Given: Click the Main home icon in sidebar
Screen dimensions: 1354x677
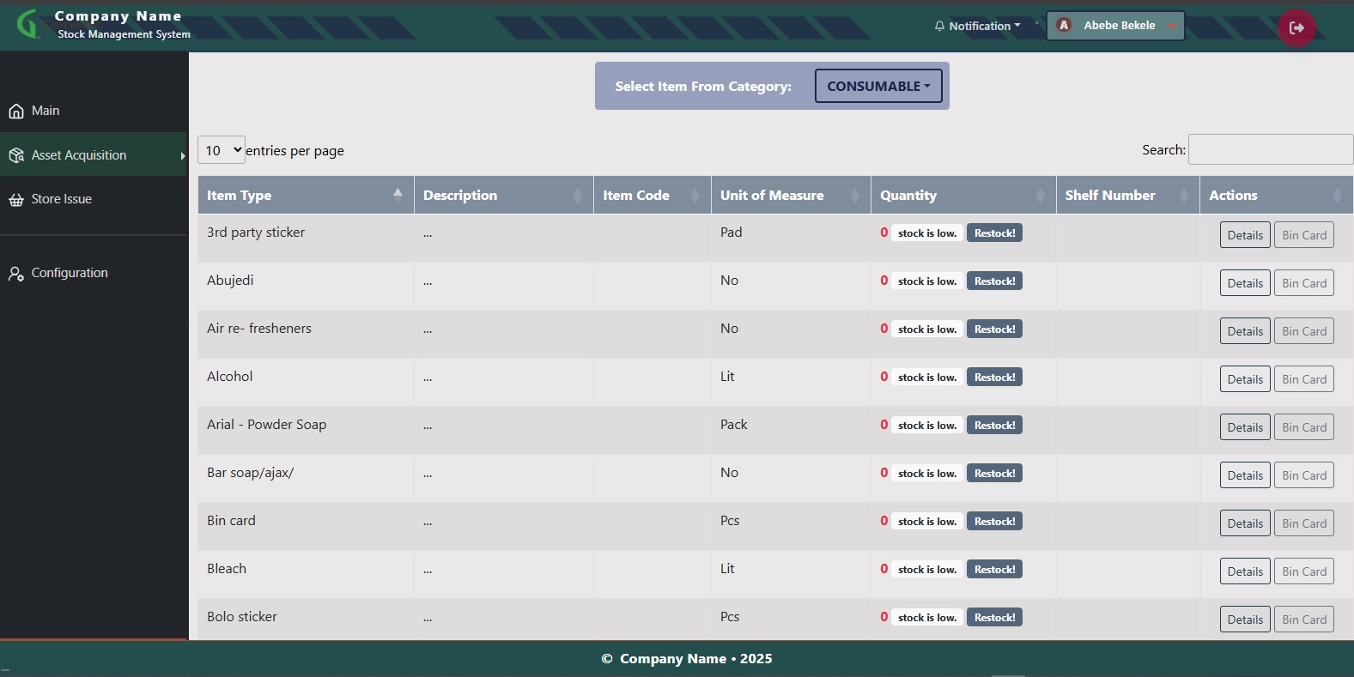Looking at the screenshot, I should coord(16,112).
